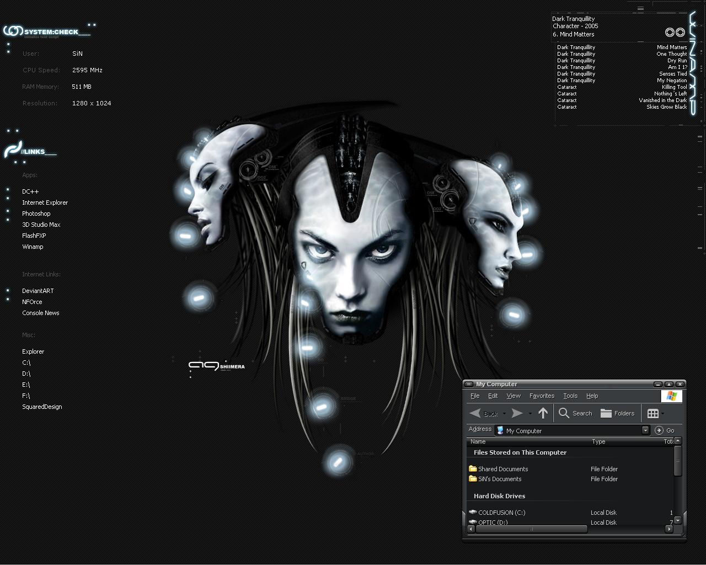
Task: Click the System:Check logo icon
Action: (13, 31)
